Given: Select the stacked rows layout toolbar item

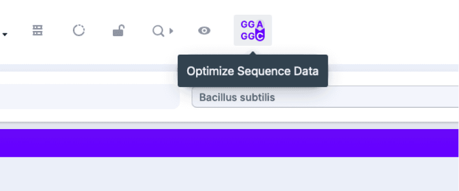Looking at the screenshot, I should [x=37, y=30].
